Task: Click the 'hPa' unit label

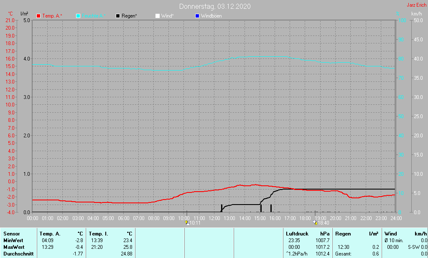Action: pyautogui.click(x=325, y=234)
